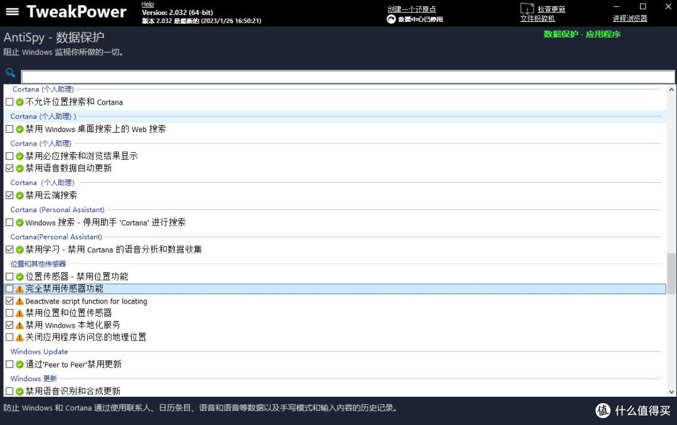Open the hamburger main menu
The image size is (677, 425).
12,12
